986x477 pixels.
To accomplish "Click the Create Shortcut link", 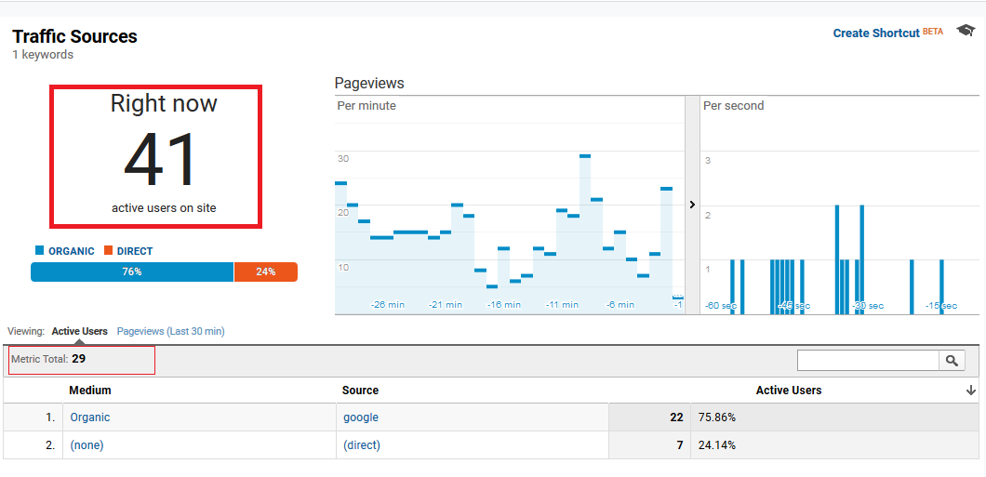I will [x=876, y=33].
